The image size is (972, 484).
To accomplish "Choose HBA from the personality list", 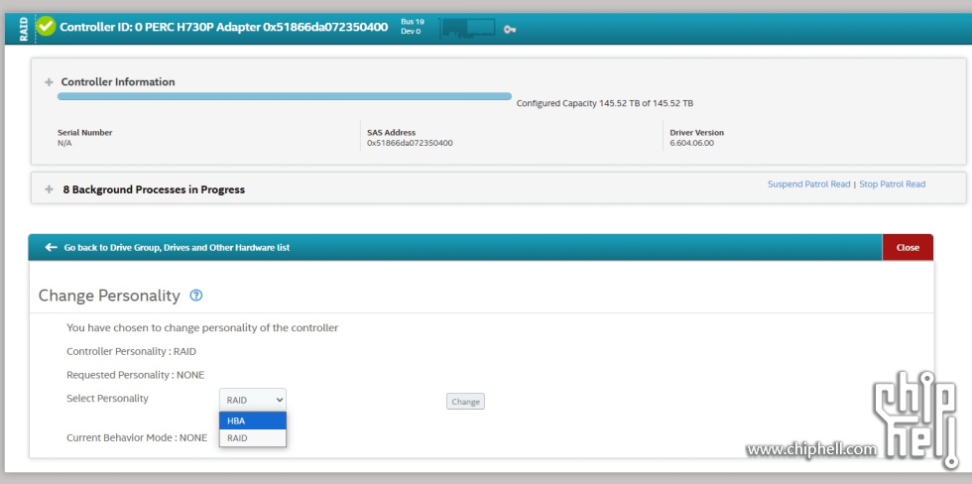I will (x=253, y=421).
